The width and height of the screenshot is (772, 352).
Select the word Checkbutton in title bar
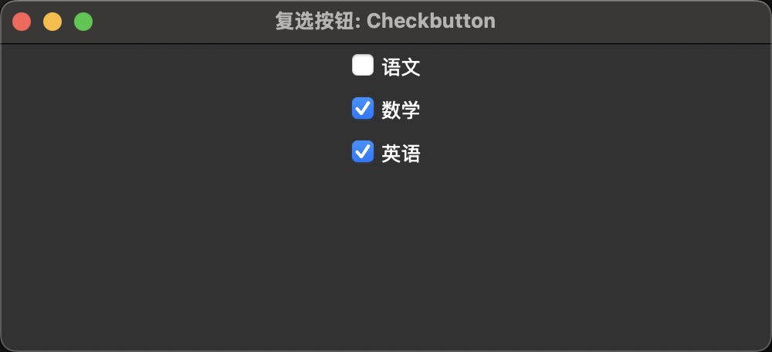click(x=431, y=21)
